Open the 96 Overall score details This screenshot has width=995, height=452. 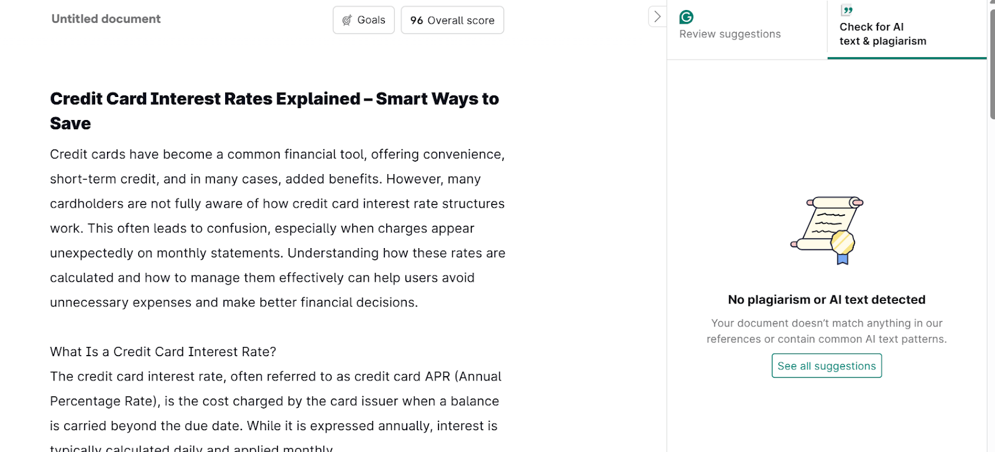pyautogui.click(x=452, y=21)
